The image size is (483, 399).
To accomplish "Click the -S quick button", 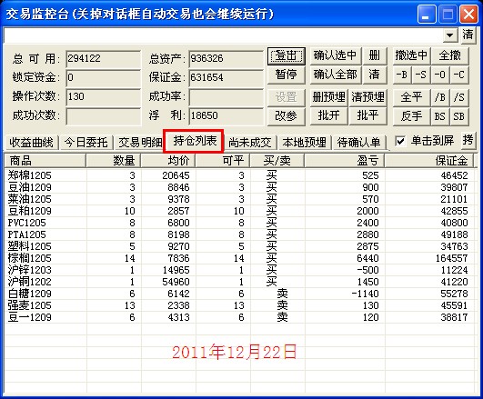I will tap(421, 75).
